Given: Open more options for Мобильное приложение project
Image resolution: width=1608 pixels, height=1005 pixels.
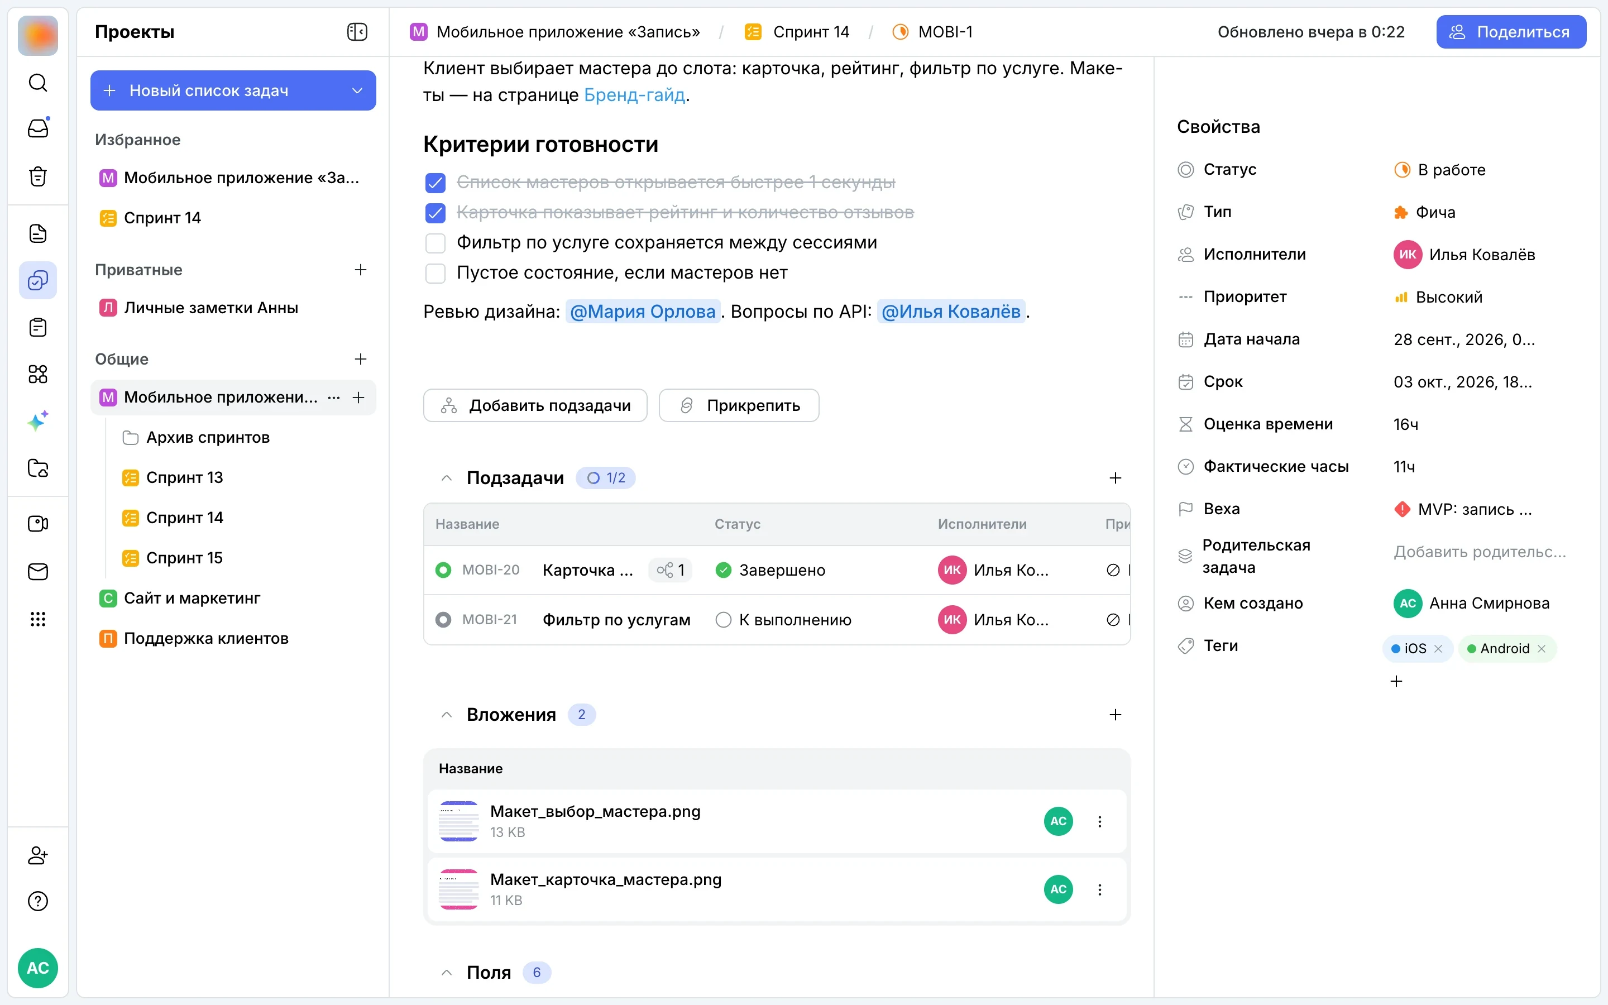Looking at the screenshot, I should [x=333, y=398].
